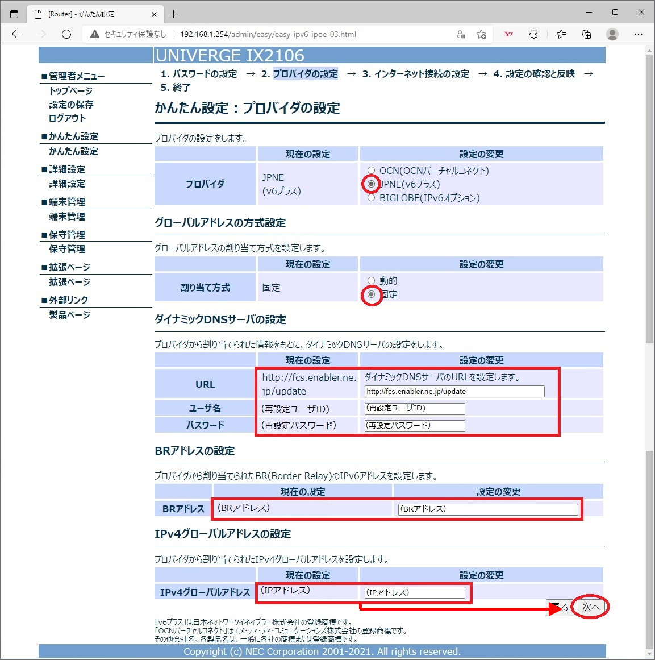Click the 戻る button
The height and width of the screenshot is (660, 655).
tap(560, 607)
